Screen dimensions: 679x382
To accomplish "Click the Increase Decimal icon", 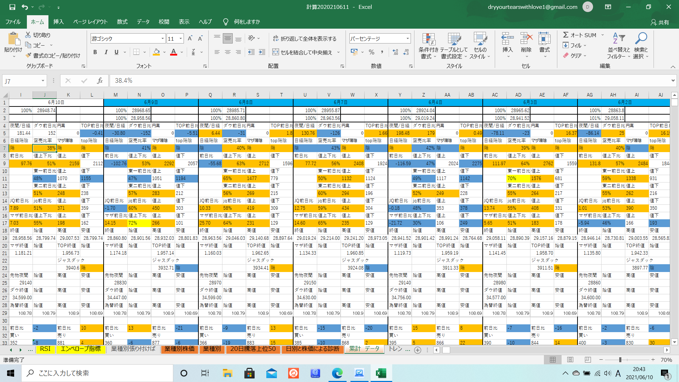I will (395, 52).
